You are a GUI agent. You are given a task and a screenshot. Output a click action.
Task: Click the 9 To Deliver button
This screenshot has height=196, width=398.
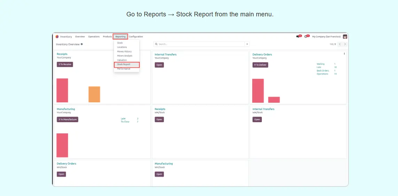260,65
